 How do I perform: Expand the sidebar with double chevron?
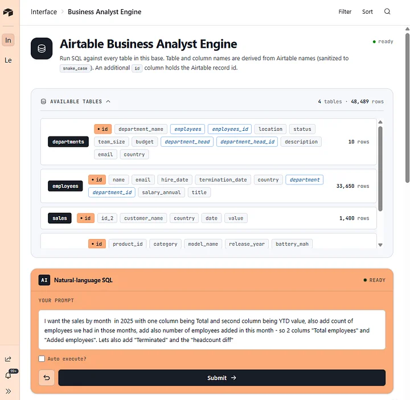(x=8, y=391)
